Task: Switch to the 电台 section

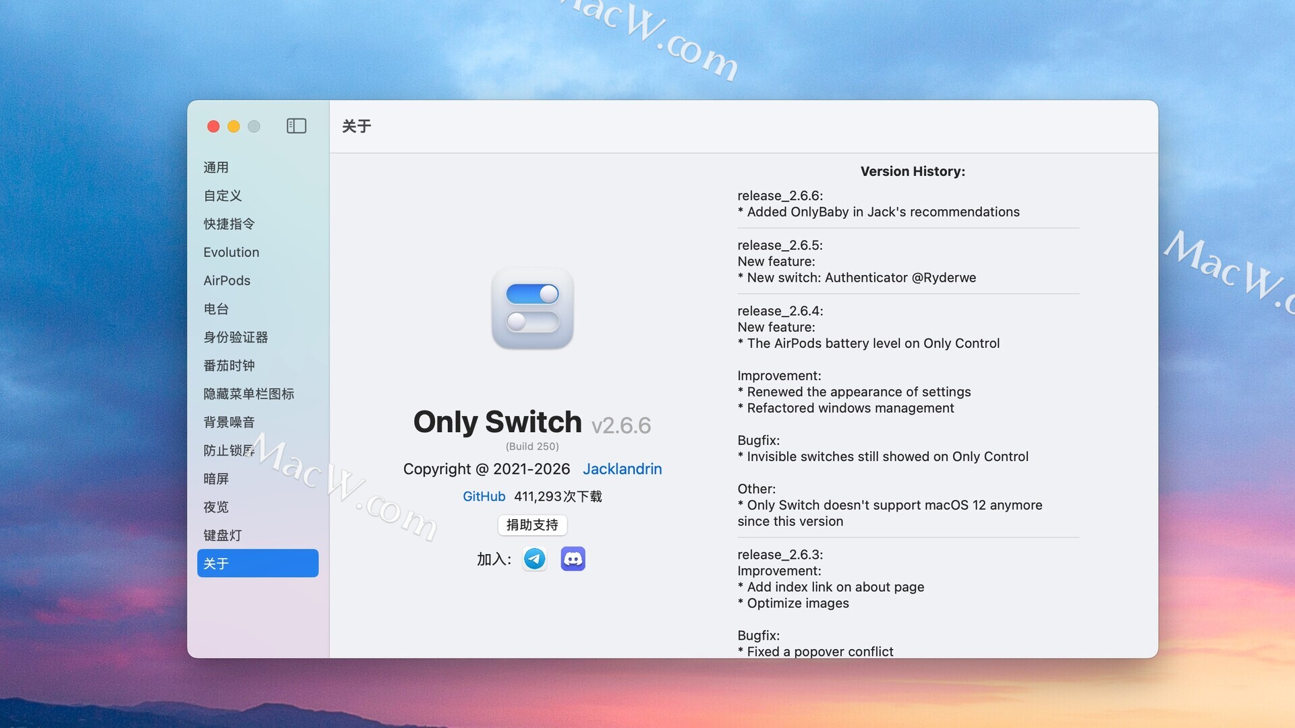Action: point(216,309)
